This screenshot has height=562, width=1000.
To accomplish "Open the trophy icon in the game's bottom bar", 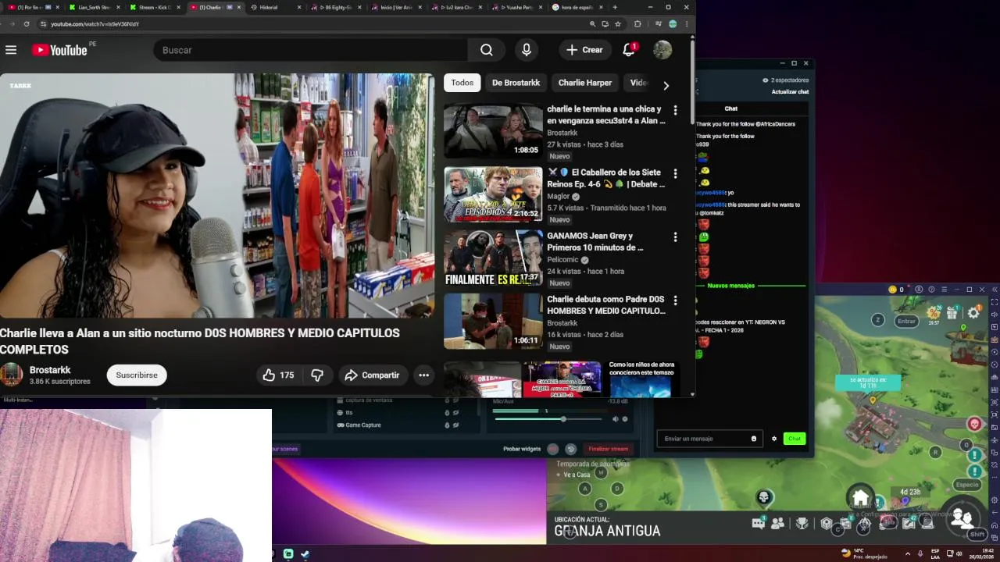I will click(x=802, y=524).
